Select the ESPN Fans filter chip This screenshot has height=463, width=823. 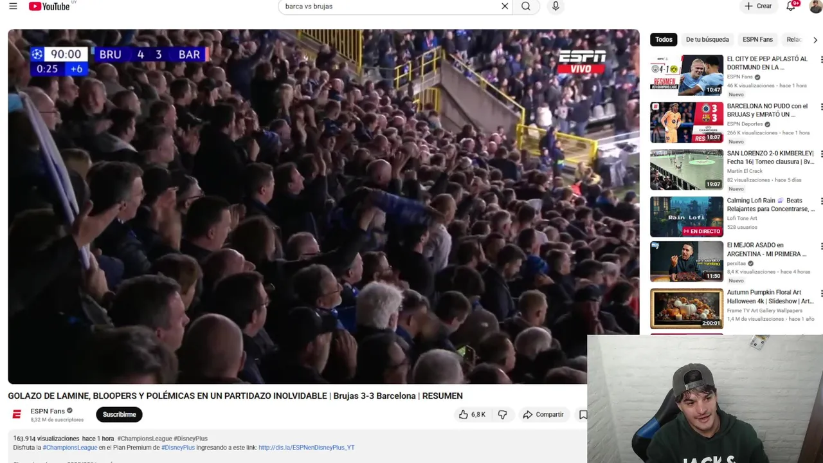(757, 40)
